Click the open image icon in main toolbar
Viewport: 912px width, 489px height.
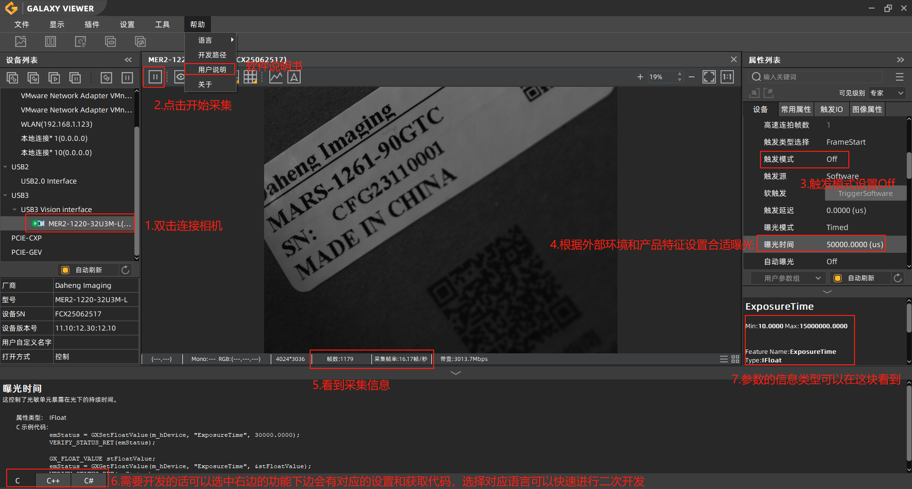(20, 42)
